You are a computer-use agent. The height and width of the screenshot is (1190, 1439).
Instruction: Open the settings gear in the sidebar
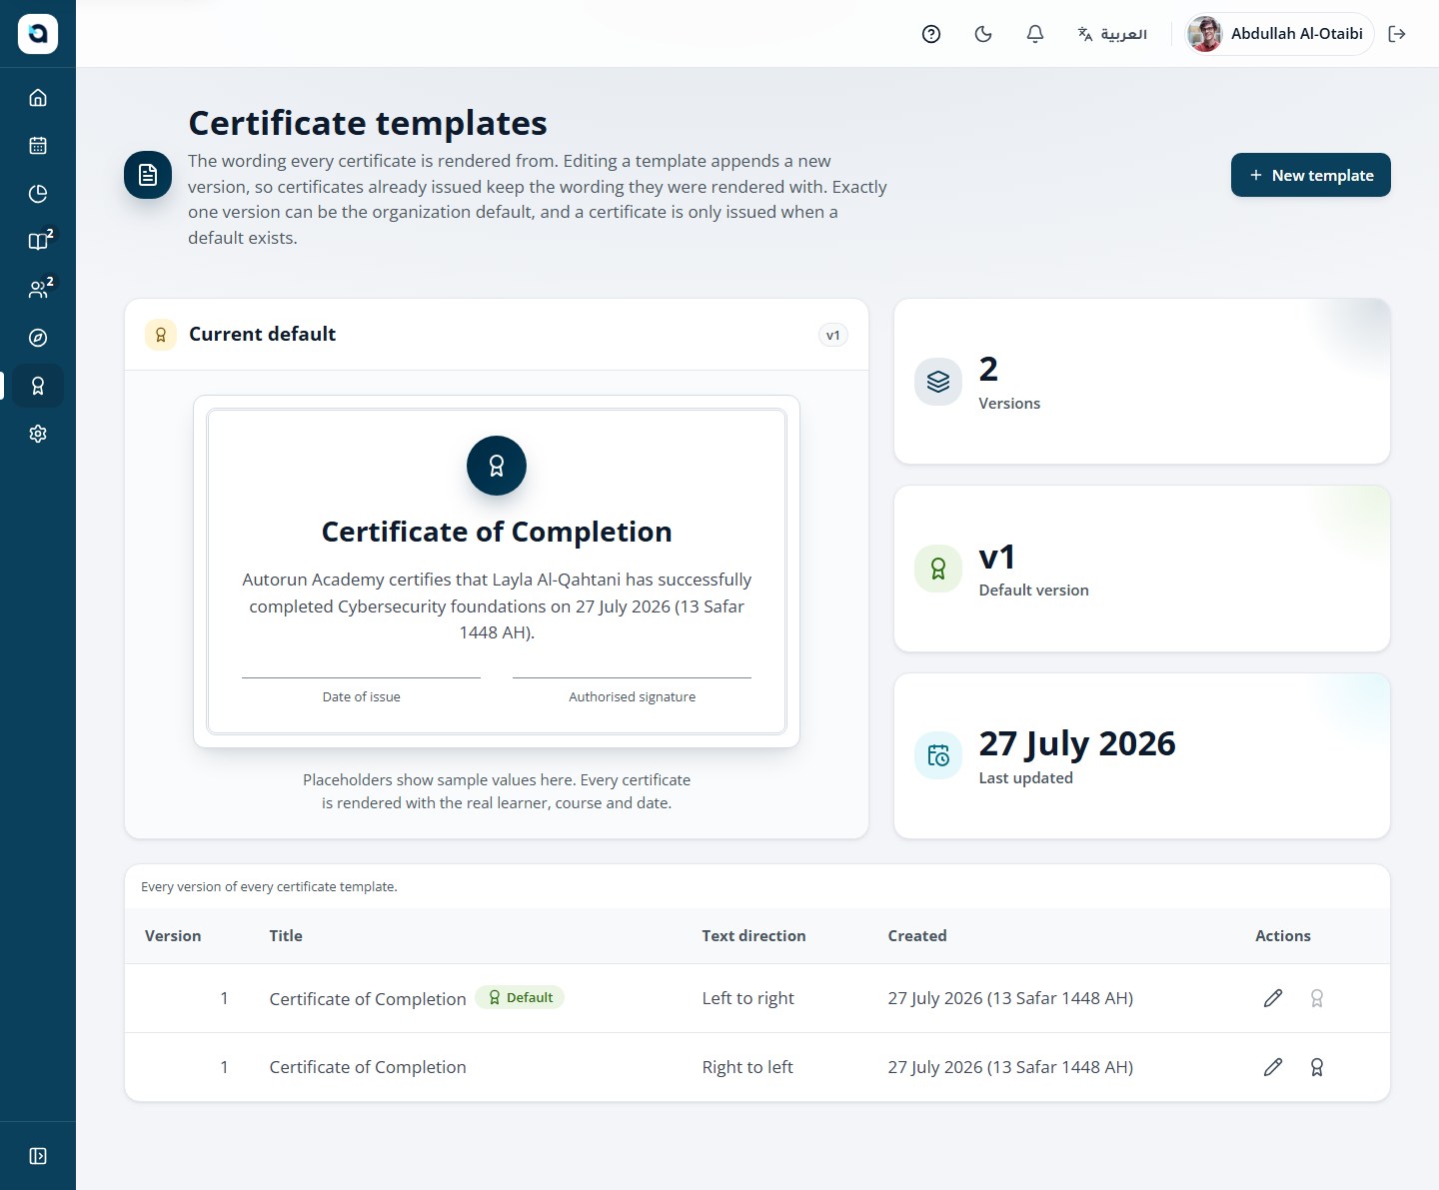[38, 434]
